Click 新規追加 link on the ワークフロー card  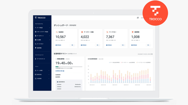click(x=109, y=45)
